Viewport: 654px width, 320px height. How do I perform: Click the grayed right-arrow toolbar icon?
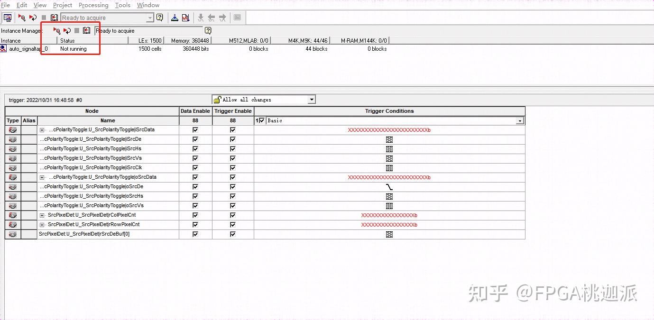tap(222, 18)
